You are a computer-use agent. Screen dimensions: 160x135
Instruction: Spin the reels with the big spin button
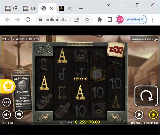click(146, 96)
